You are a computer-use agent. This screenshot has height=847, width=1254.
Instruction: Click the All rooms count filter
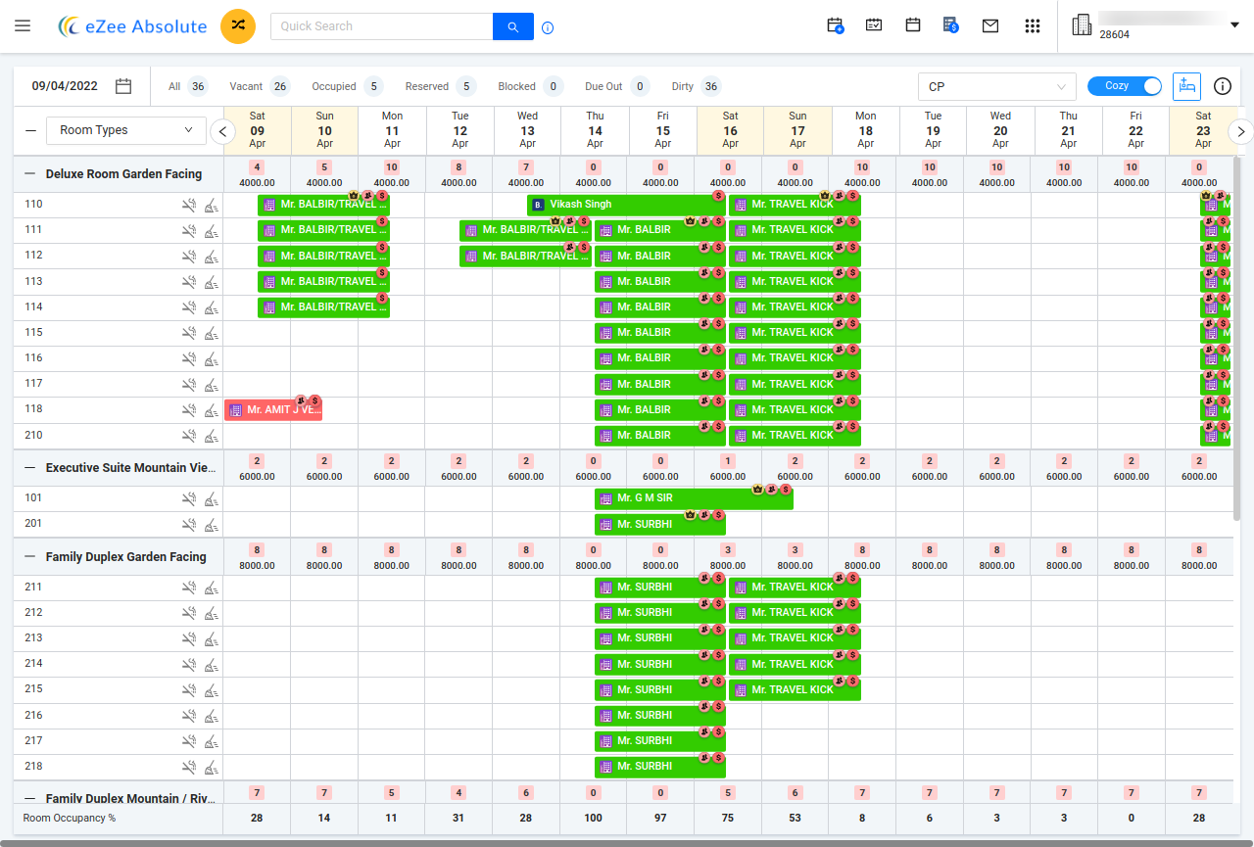click(187, 86)
